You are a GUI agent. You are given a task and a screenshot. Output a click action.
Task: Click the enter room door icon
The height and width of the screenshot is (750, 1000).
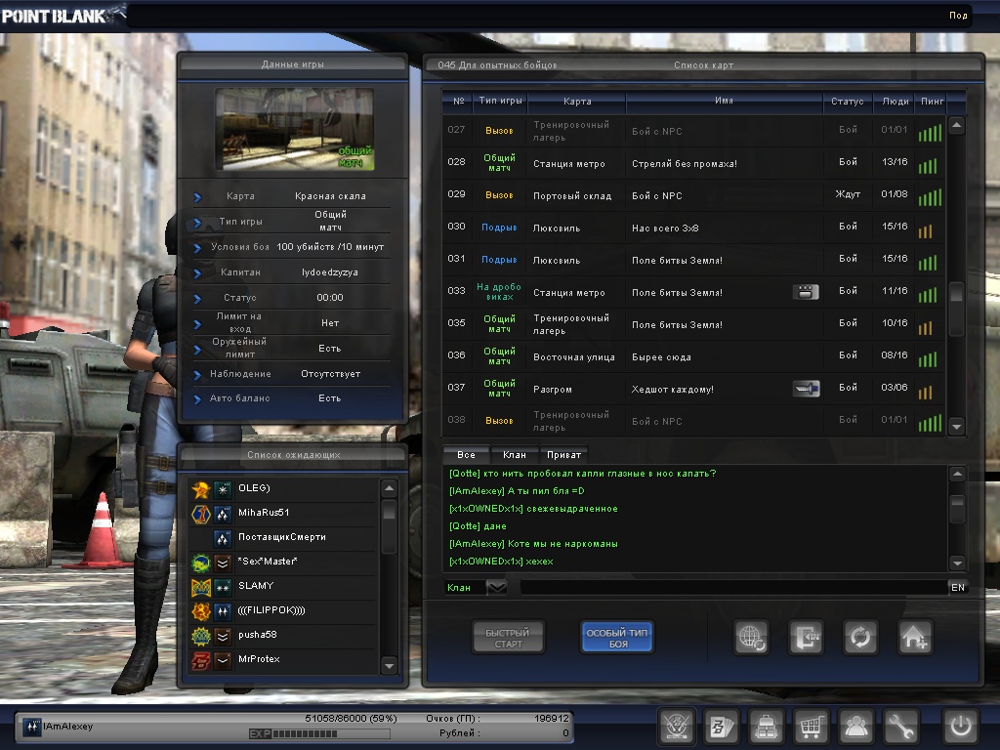click(806, 638)
